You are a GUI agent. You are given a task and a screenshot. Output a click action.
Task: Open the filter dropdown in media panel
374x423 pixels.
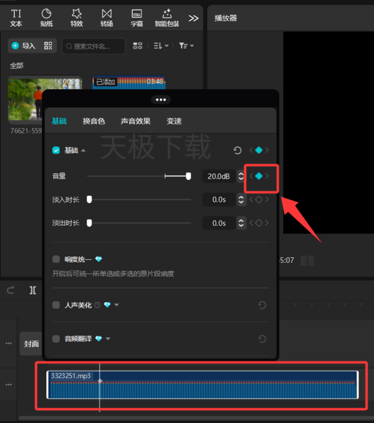point(186,45)
